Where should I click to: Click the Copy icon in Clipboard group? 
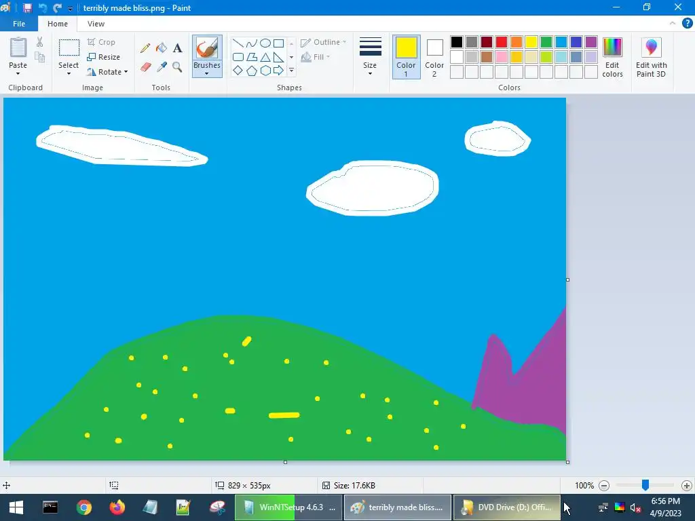pyautogui.click(x=40, y=57)
